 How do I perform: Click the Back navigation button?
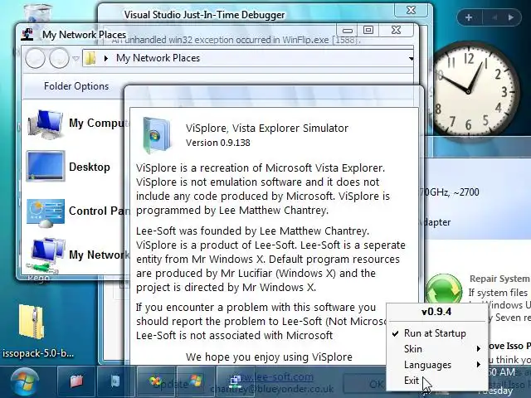click(35, 59)
